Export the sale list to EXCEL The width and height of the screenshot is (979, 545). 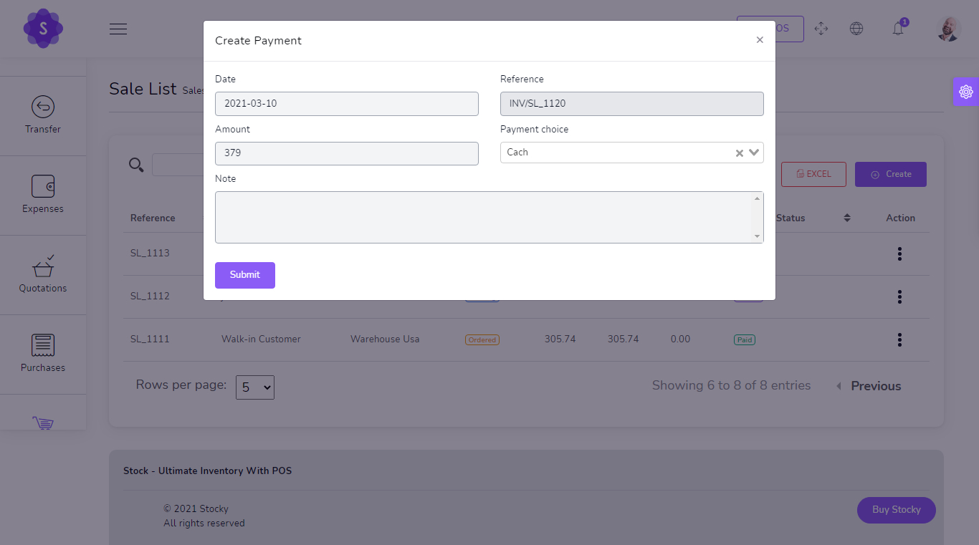813,174
